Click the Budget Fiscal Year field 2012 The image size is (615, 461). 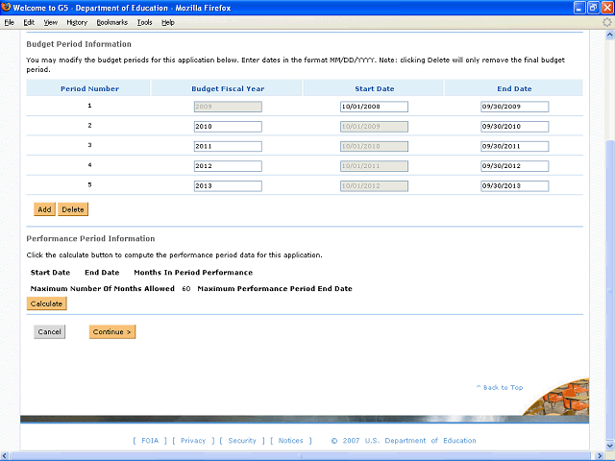coord(228,166)
